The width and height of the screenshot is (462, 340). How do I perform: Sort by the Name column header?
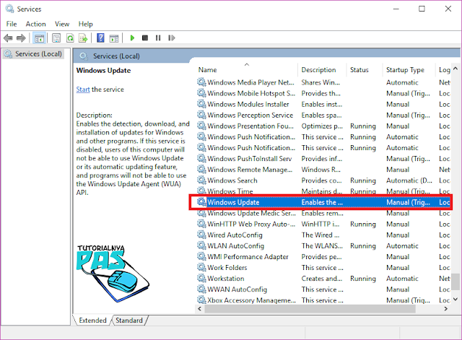[247, 70]
